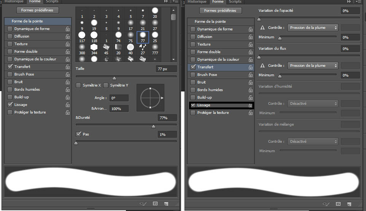The height and width of the screenshot is (211, 366).
Task: Click the lock icon beside Diffusion
Action: click(67, 36)
